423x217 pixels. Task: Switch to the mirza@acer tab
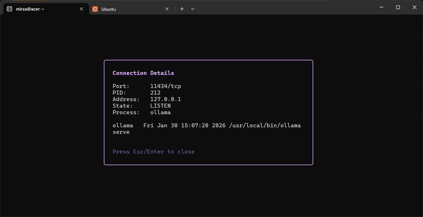(43, 9)
